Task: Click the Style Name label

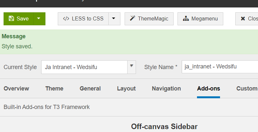Action: tap(161, 67)
